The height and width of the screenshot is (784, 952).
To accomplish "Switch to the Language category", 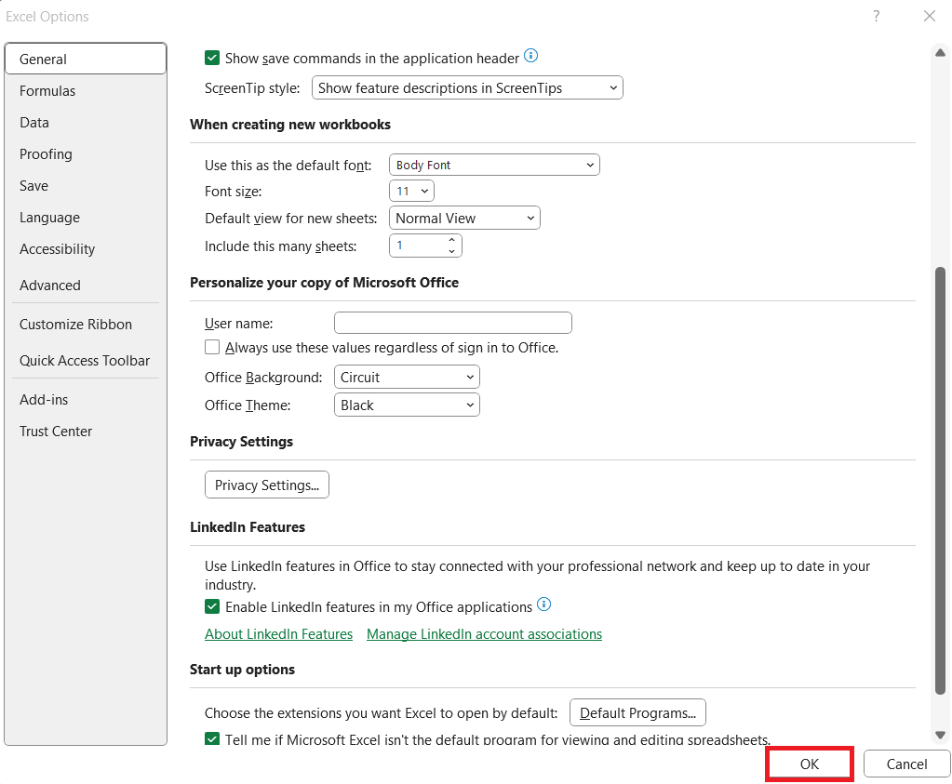I will click(86, 218).
